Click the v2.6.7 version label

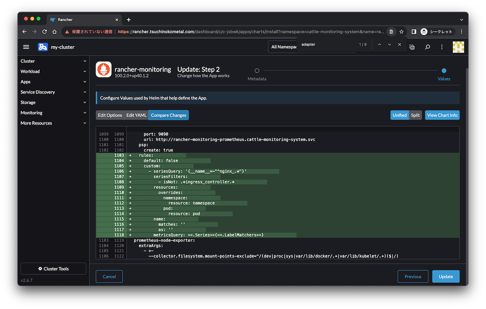pos(26,280)
